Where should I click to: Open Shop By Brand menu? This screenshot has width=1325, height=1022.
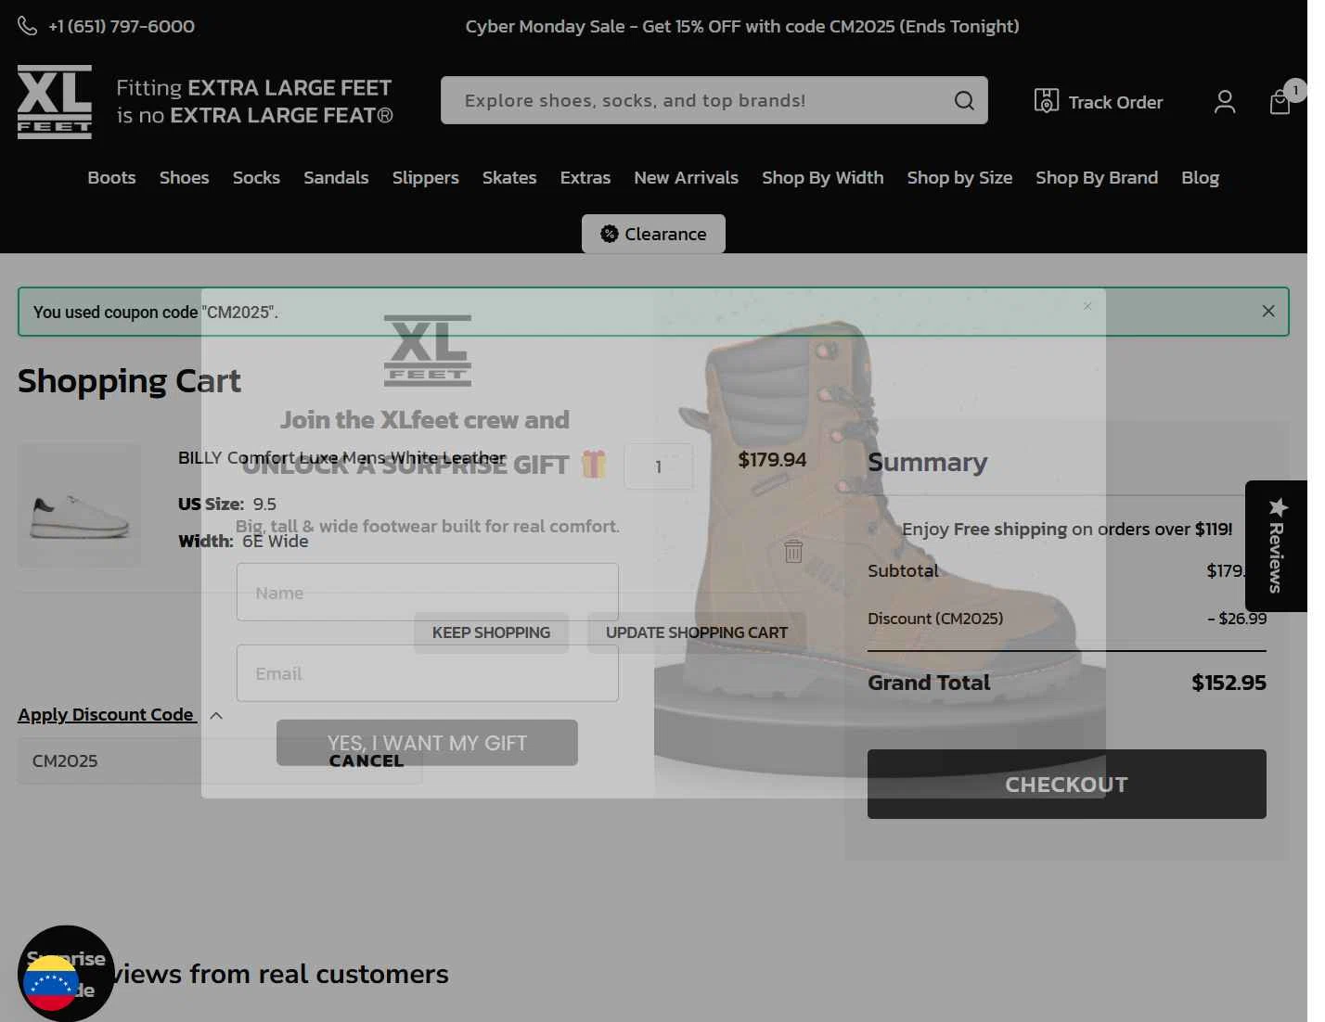pyautogui.click(x=1097, y=177)
